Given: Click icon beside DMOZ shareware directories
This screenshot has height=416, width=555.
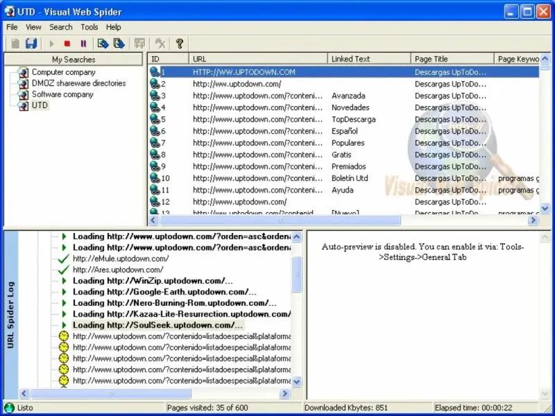Looking at the screenshot, I should (23, 83).
